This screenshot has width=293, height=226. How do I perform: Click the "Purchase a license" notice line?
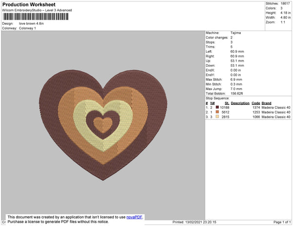pyautogui.click(x=58, y=222)
